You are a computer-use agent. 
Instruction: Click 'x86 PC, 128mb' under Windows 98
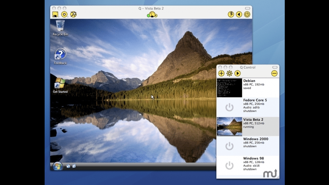click(254, 162)
